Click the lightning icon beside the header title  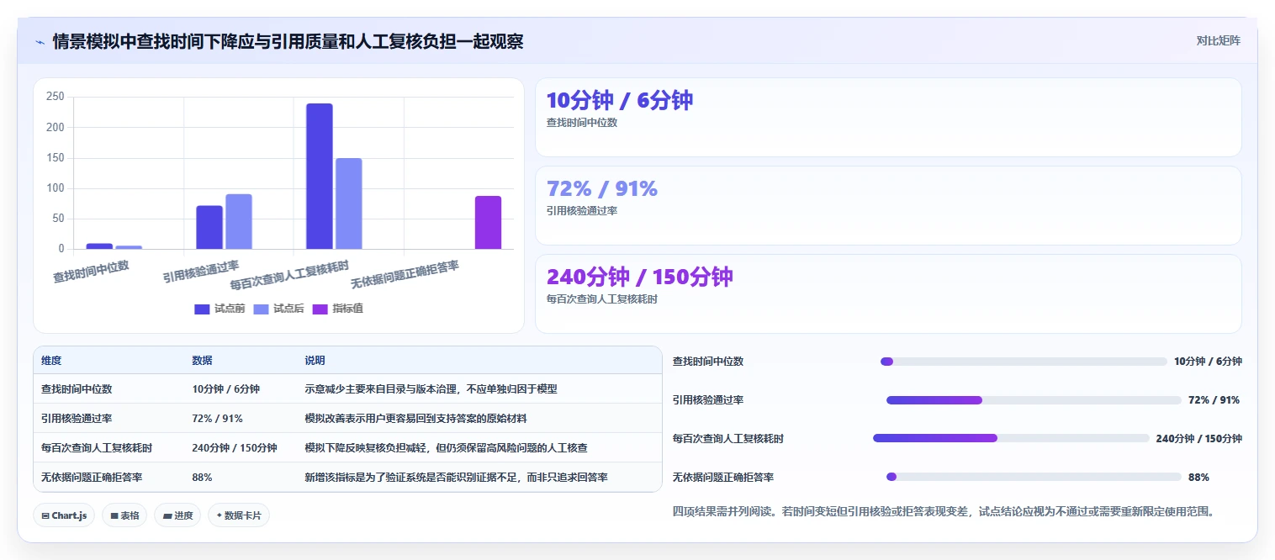tap(40, 41)
